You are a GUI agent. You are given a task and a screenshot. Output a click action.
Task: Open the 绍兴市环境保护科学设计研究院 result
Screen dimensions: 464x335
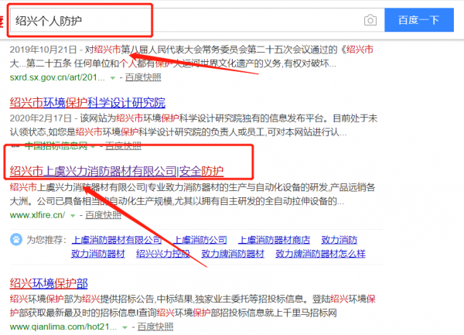(x=87, y=103)
